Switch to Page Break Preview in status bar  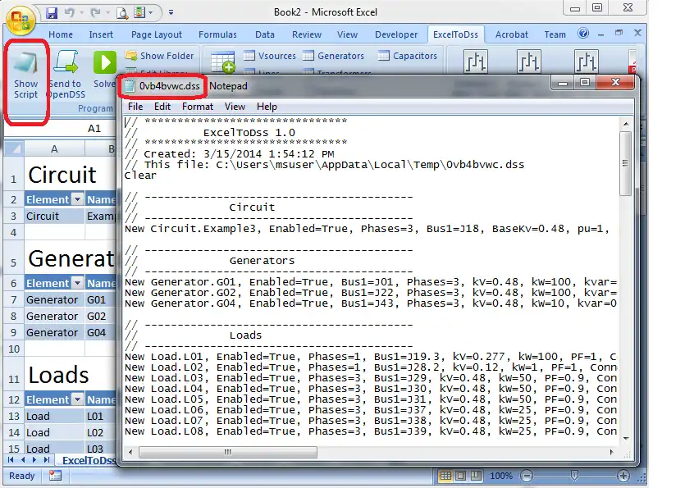coord(476,476)
